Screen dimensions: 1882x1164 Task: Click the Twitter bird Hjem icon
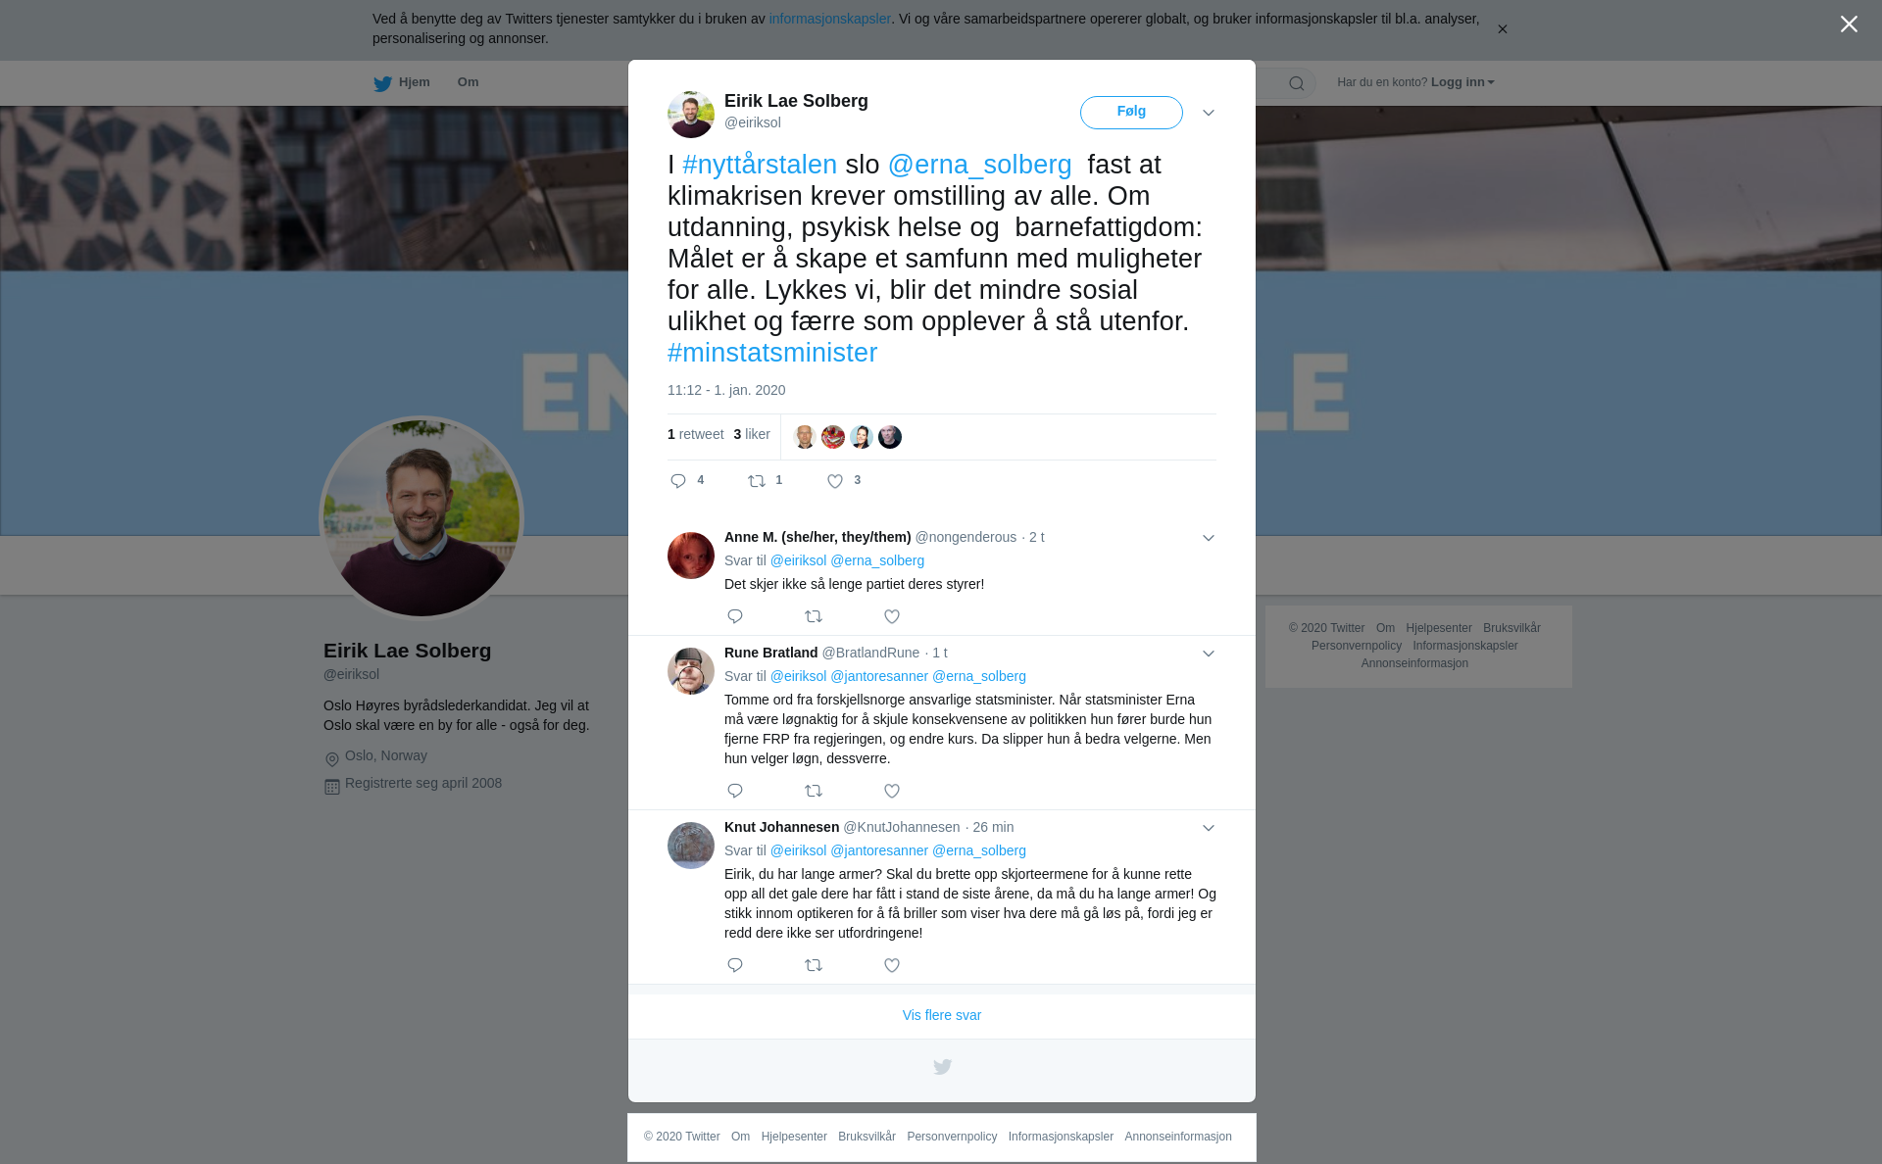(x=382, y=83)
